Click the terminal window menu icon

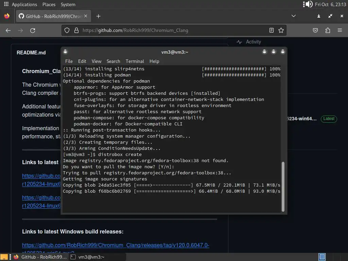(x=65, y=52)
